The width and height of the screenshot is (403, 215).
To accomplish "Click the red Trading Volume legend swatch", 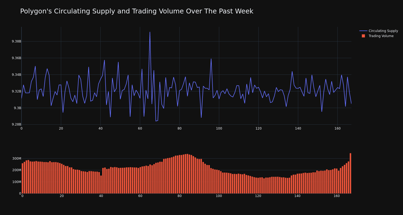I will 363,36.
